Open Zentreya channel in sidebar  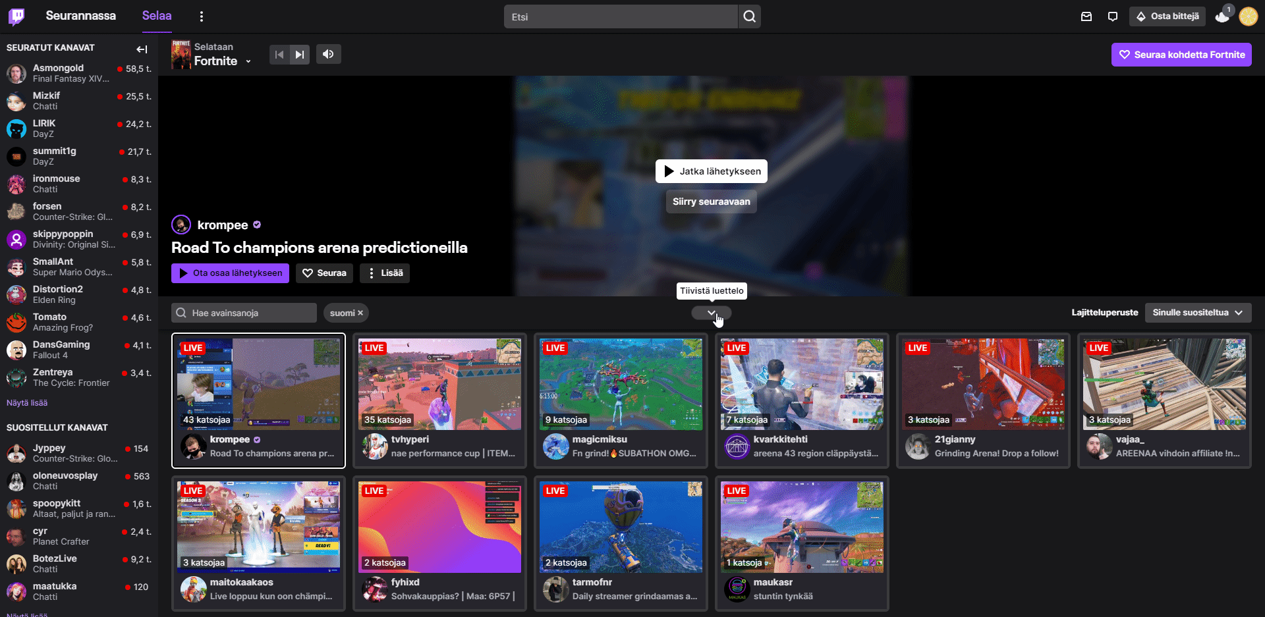click(79, 377)
